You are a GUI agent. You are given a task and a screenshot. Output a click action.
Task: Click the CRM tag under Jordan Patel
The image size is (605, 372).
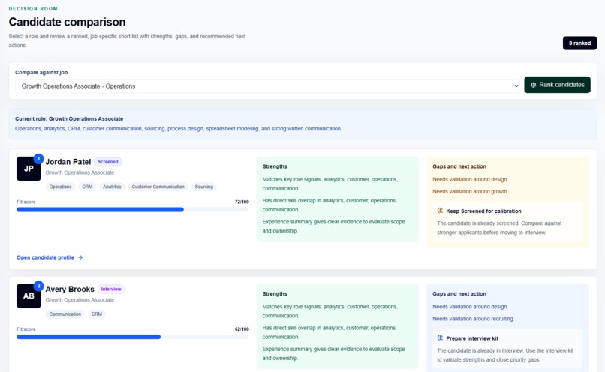coord(87,187)
